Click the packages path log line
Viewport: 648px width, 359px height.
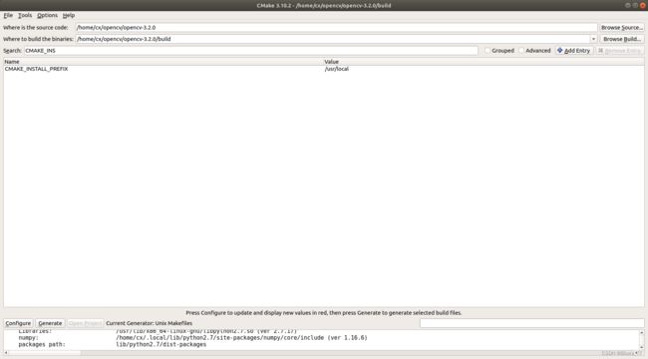pyautogui.click(x=112, y=344)
